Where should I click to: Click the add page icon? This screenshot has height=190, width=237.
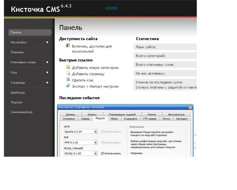(68, 74)
